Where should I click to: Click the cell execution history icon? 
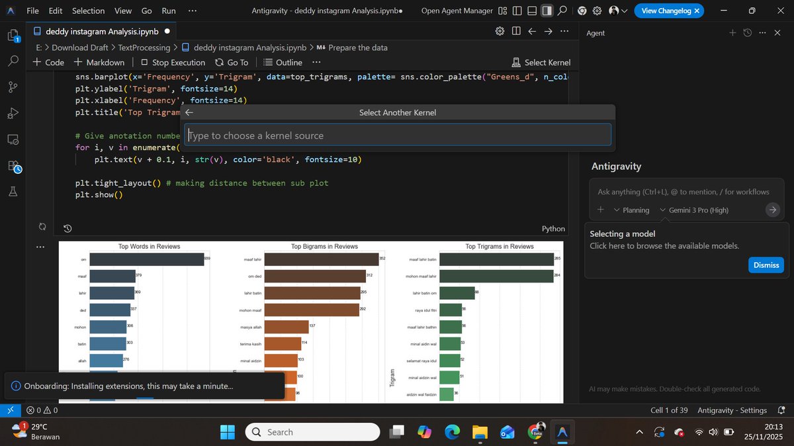coord(67,229)
